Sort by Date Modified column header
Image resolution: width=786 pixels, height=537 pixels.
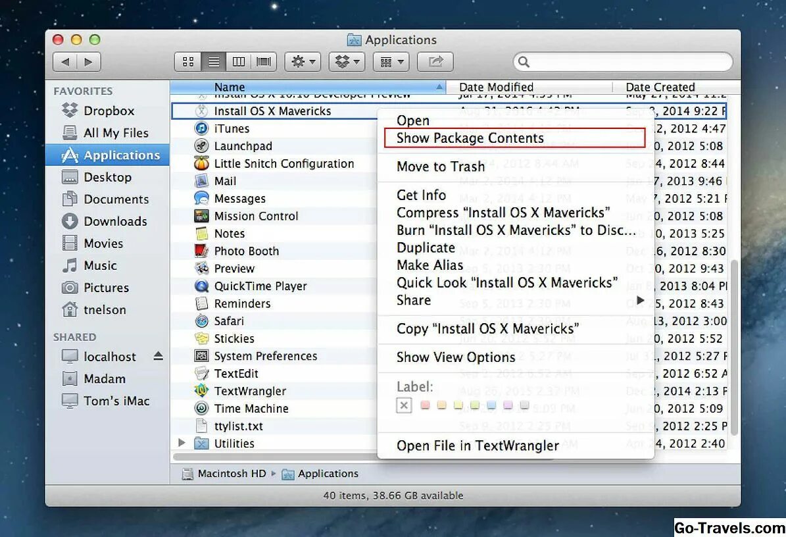click(x=529, y=88)
